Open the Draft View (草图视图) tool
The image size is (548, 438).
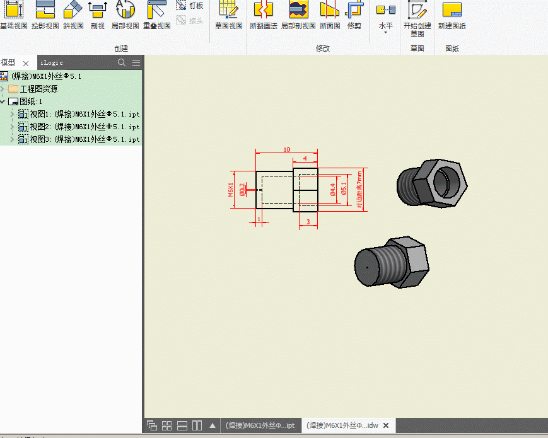228,15
